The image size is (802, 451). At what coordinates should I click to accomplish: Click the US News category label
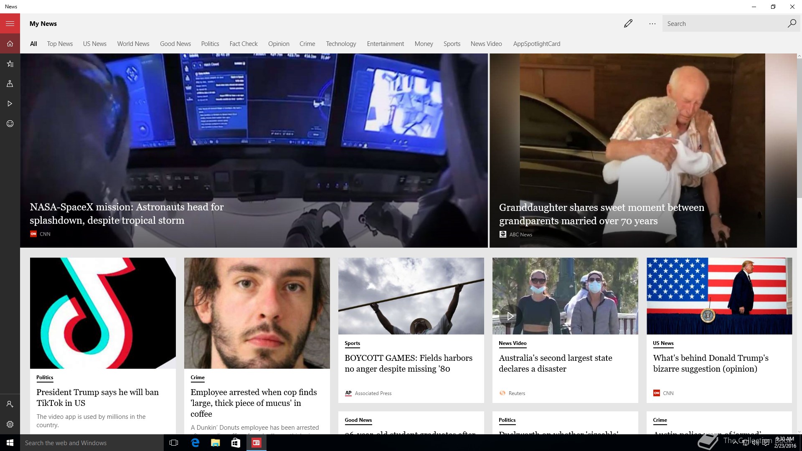pos(663,343)
